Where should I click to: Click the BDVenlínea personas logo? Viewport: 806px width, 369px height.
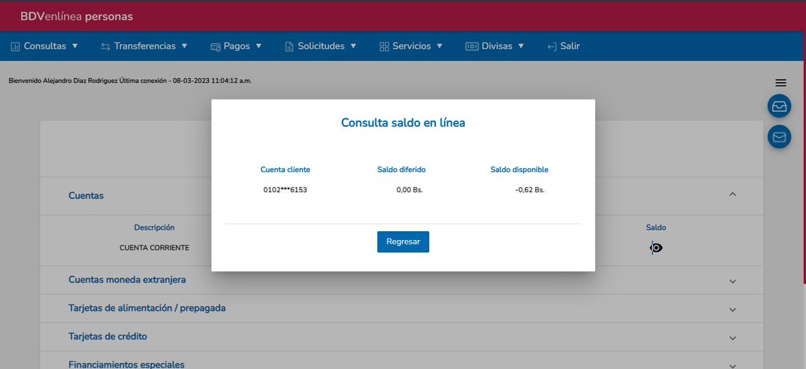pyautogui.click(x=77, y=16)
